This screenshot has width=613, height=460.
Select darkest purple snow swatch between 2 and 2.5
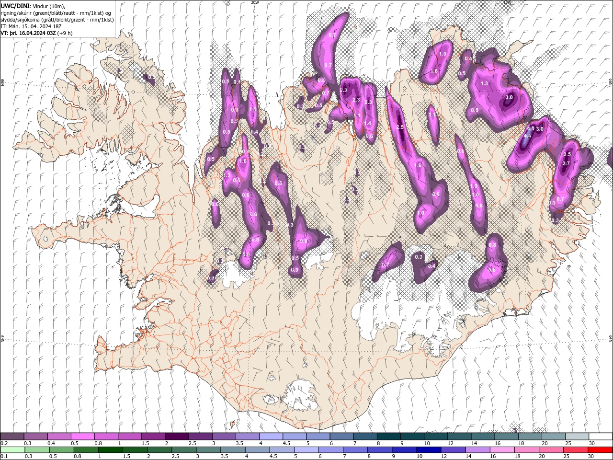(x=177, y=437)
